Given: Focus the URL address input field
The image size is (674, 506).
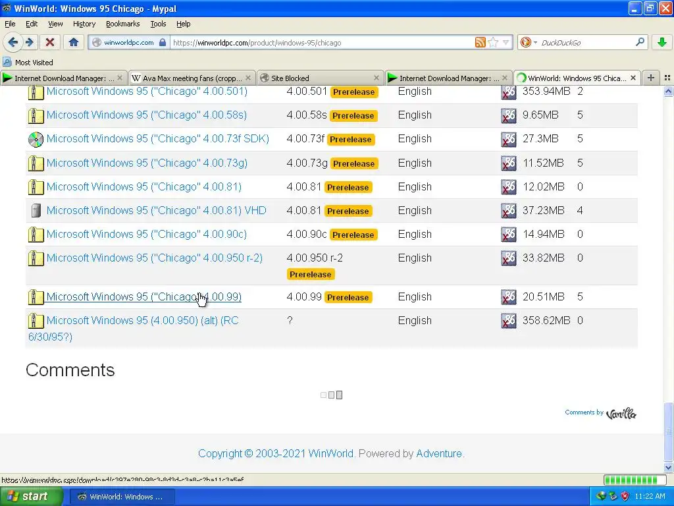Looking at the screenshot, I should tap(321, 42).
